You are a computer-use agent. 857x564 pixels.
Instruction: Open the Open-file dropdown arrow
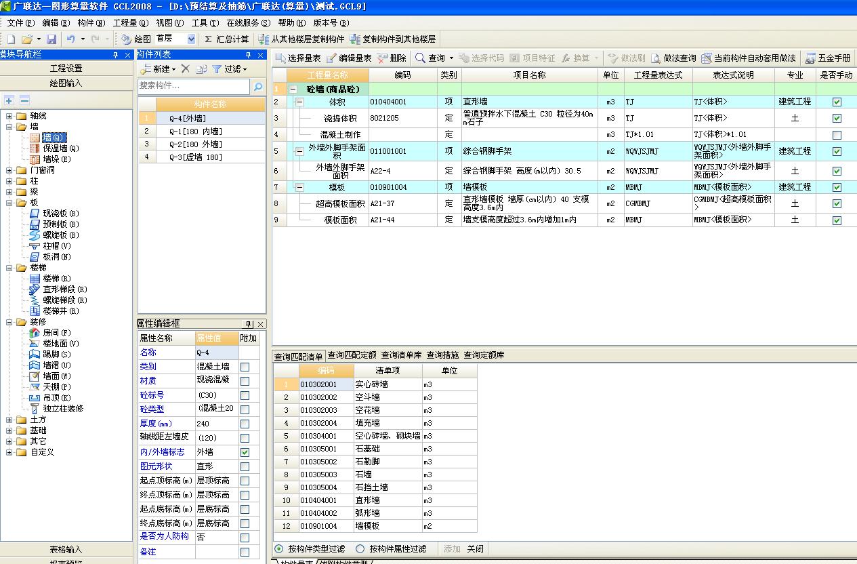[39, 39]
